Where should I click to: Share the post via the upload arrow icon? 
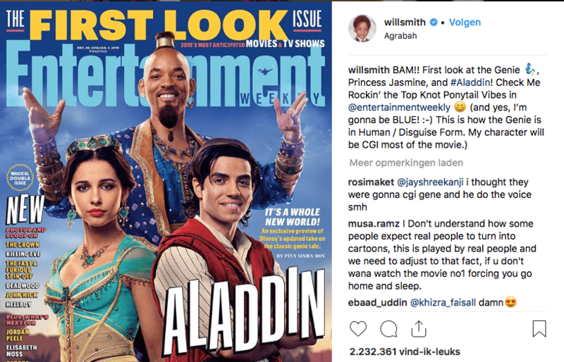pyautogui.click(x=419, y=329)
